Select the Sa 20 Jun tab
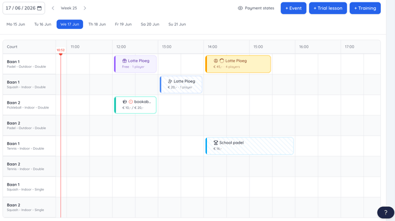 coord(150,24)
